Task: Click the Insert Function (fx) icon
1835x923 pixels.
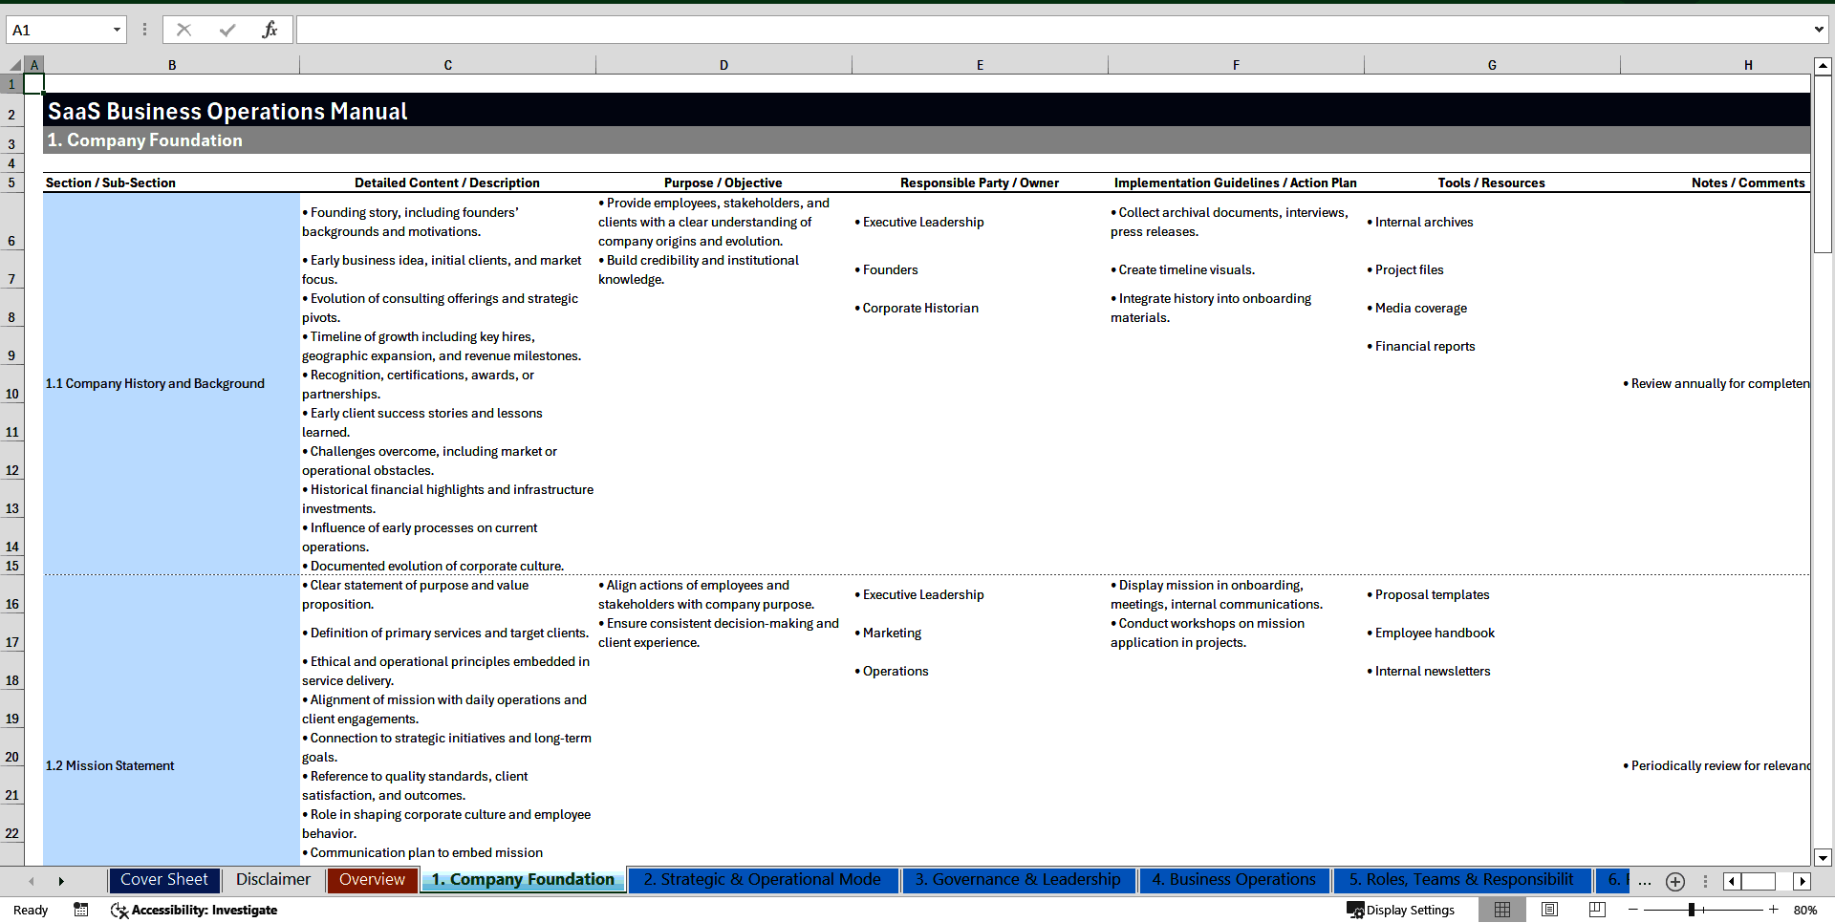Action: pos(270,30)
